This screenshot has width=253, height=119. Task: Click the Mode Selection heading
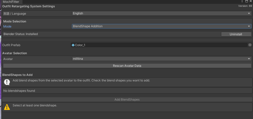(15, 21)
